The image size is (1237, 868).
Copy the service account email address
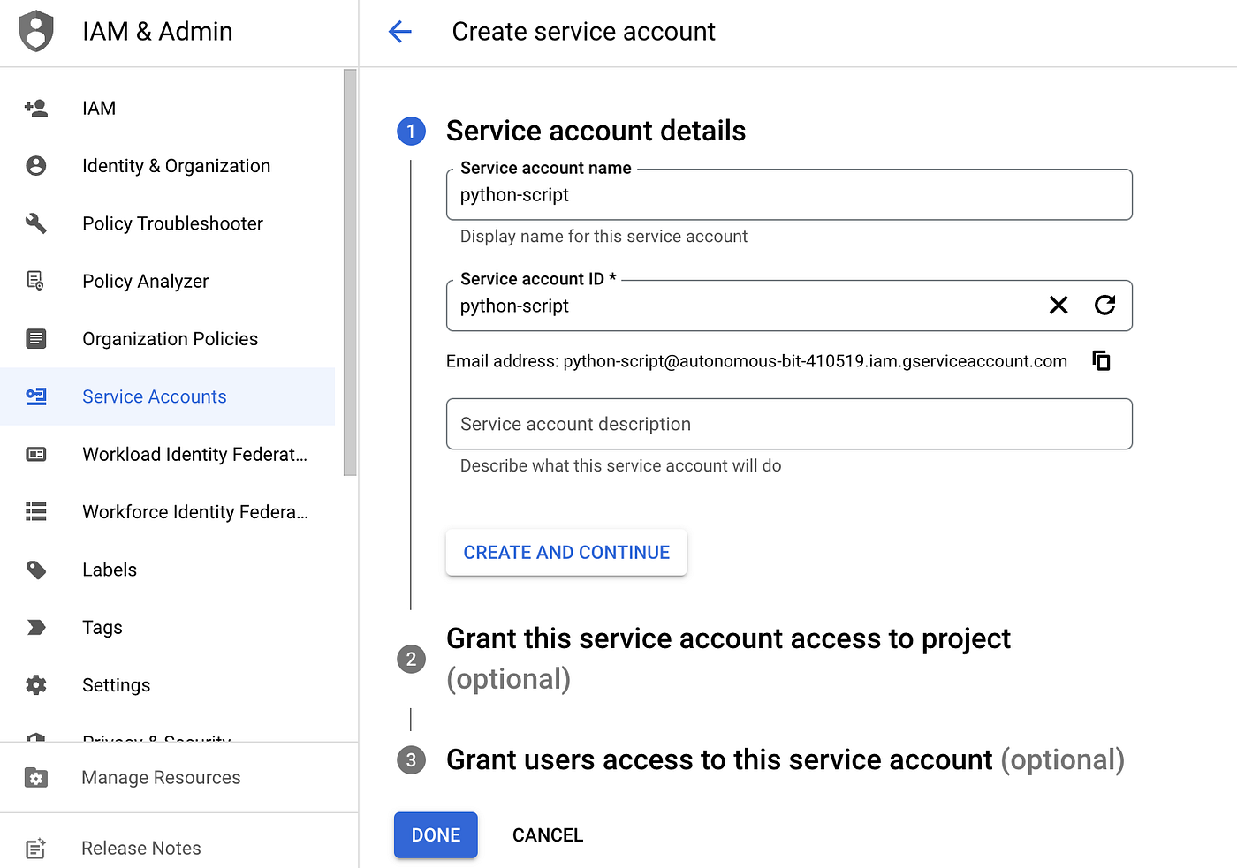1101,360
